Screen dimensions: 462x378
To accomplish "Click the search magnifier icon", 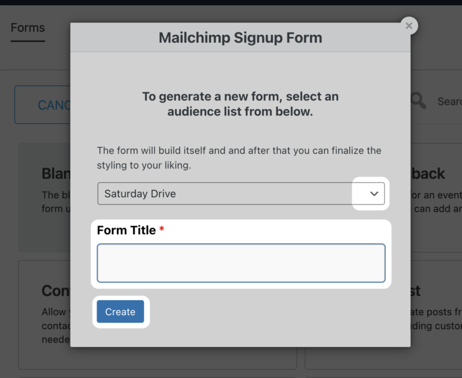I will click(418, 101).
